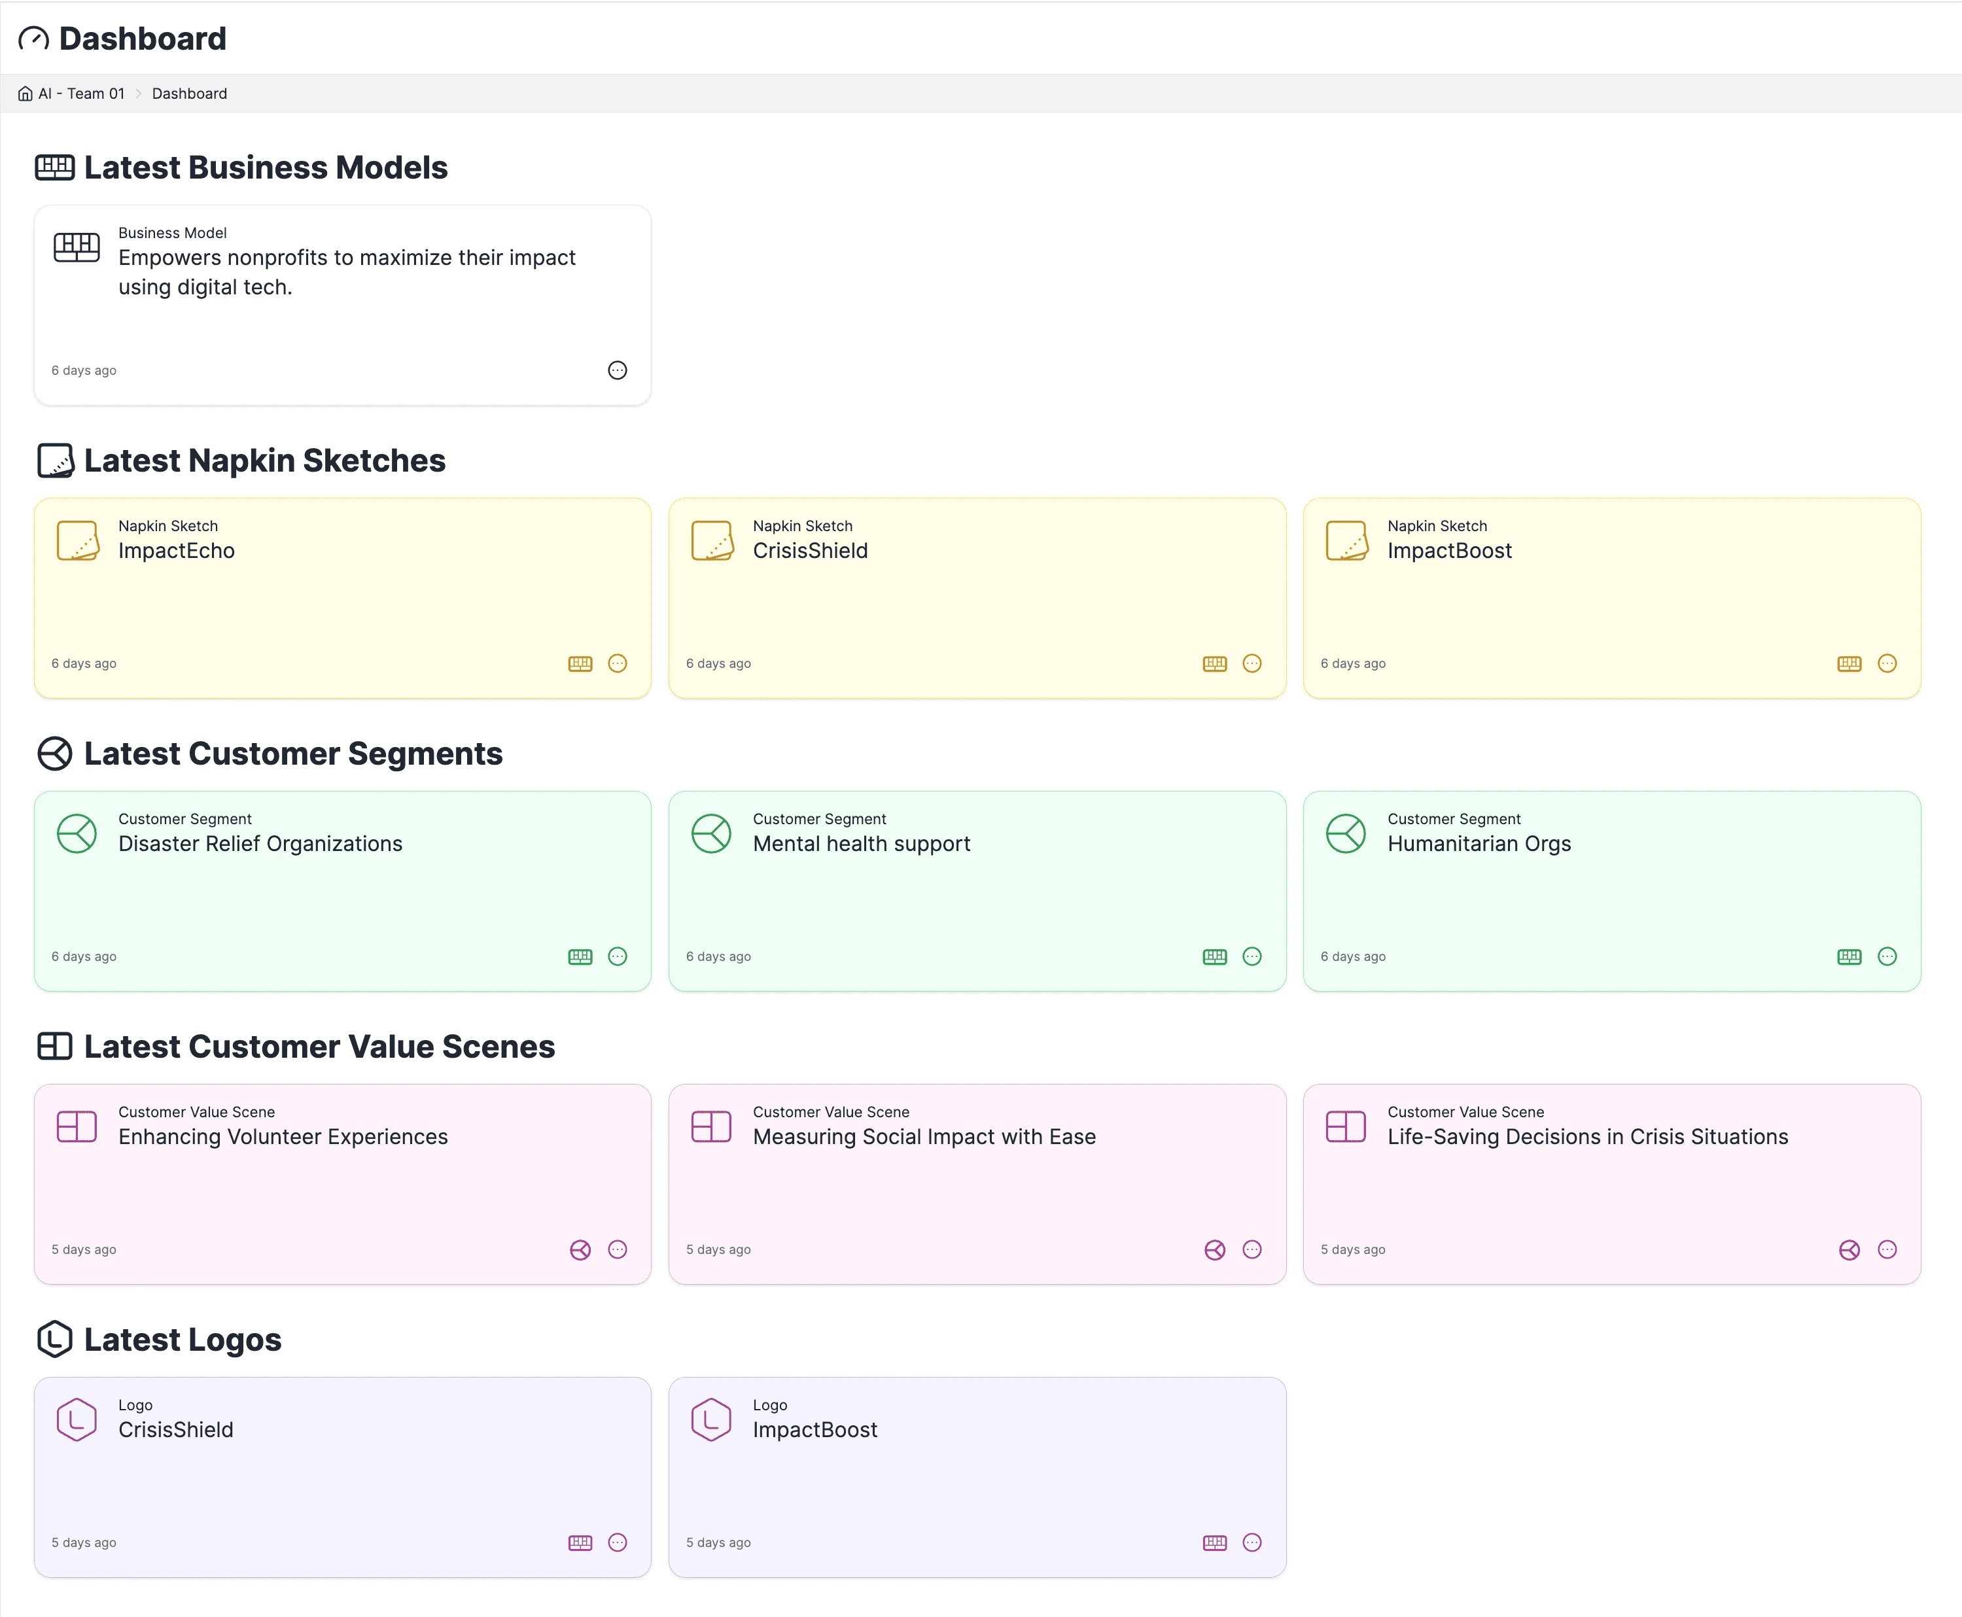Image resolution: width=1962 pixels, height=1617 pixels.
Task: Click the business model canvas icon on CrisisShield sketch
Action: [x=1215, y=663]
